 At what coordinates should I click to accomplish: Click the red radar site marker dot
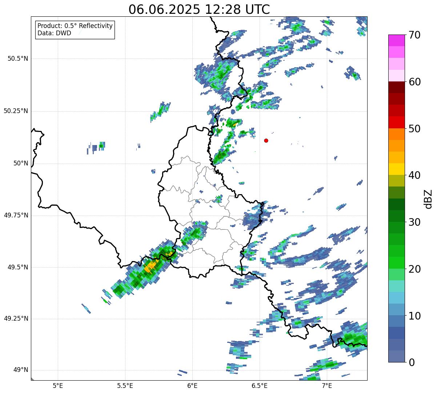coord(266,140)
